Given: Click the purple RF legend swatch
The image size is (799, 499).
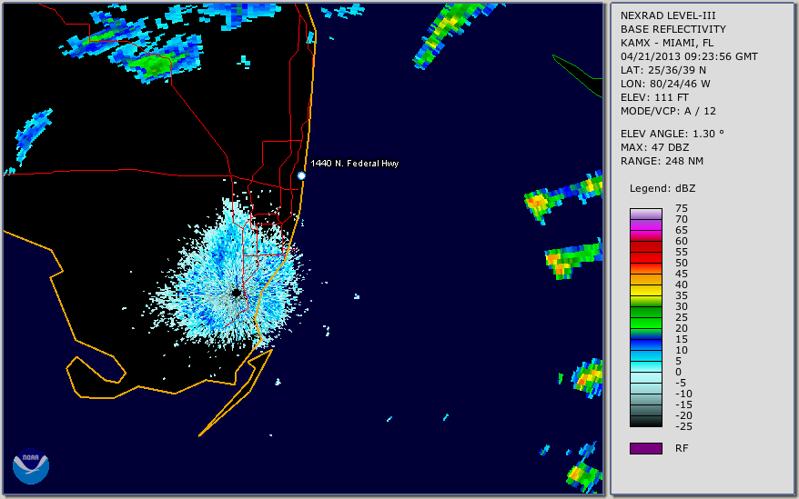Looking at the screenshot, I should pos(645,448).
